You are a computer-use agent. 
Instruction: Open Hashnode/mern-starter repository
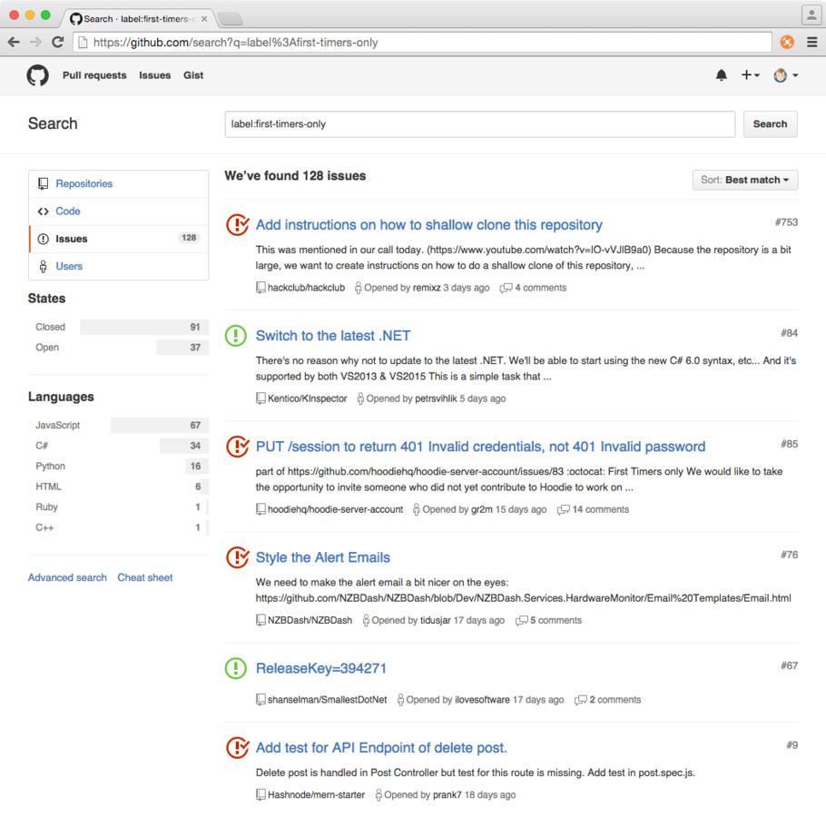tap(316, 795)
